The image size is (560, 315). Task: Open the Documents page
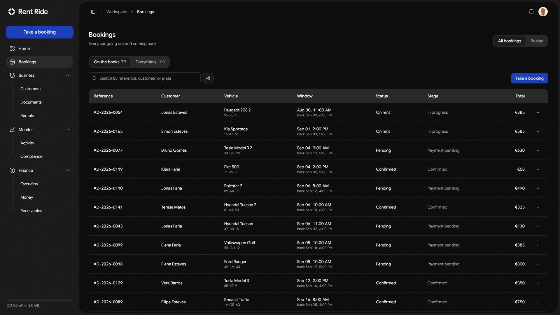point(31,102)
